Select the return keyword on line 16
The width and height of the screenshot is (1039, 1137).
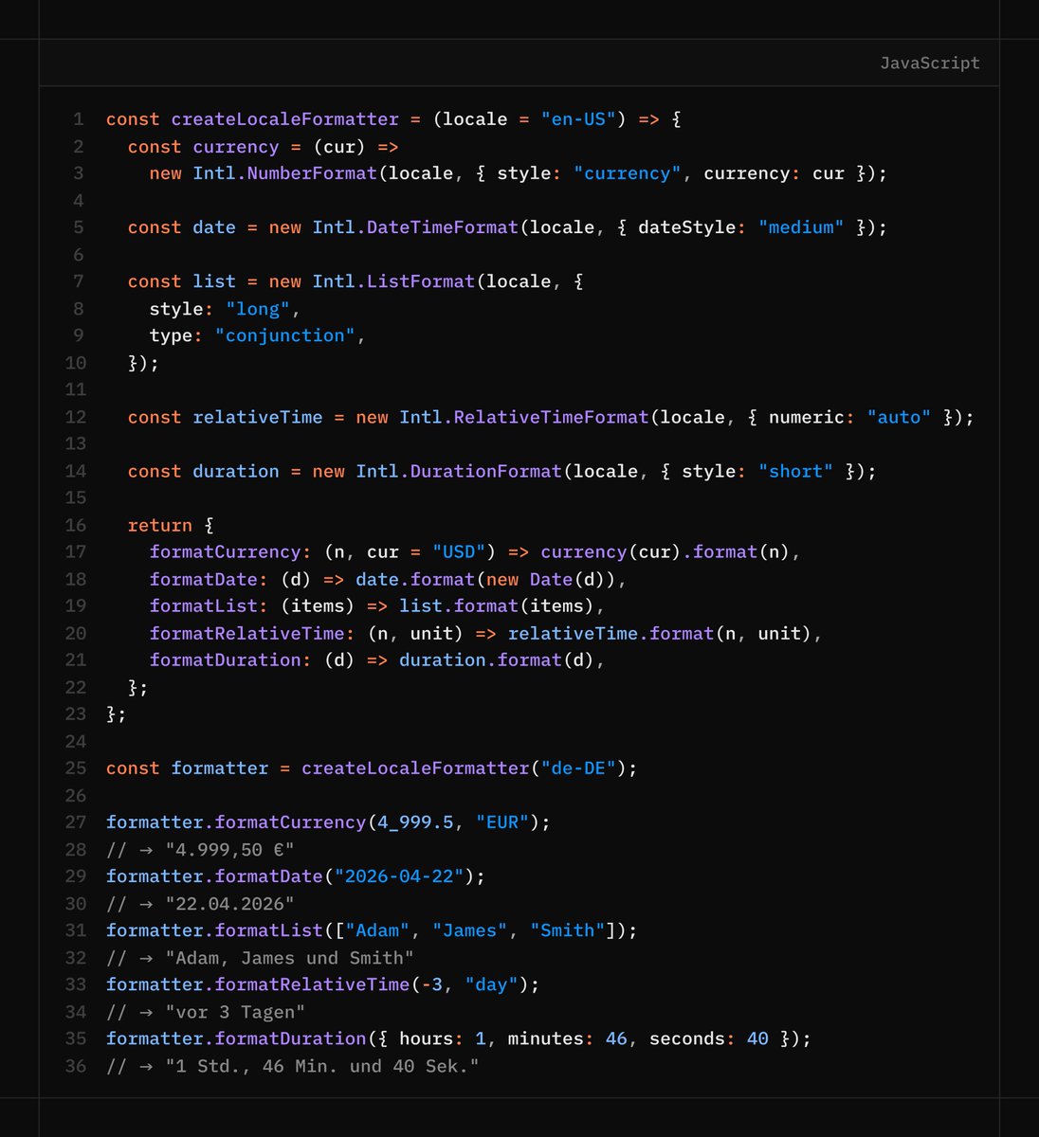pos(159,525)
